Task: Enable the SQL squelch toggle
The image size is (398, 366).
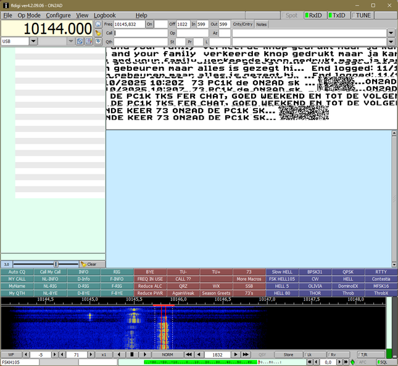Action: (x=380, y=362)
